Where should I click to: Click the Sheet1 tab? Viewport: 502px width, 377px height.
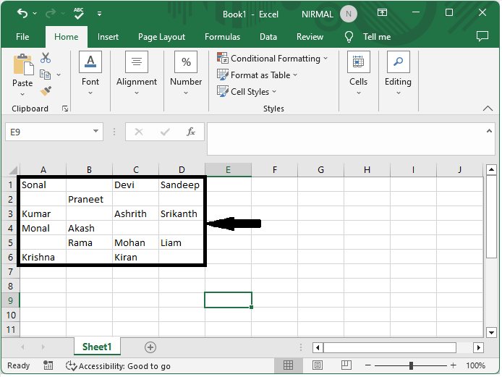coord(97,347)
